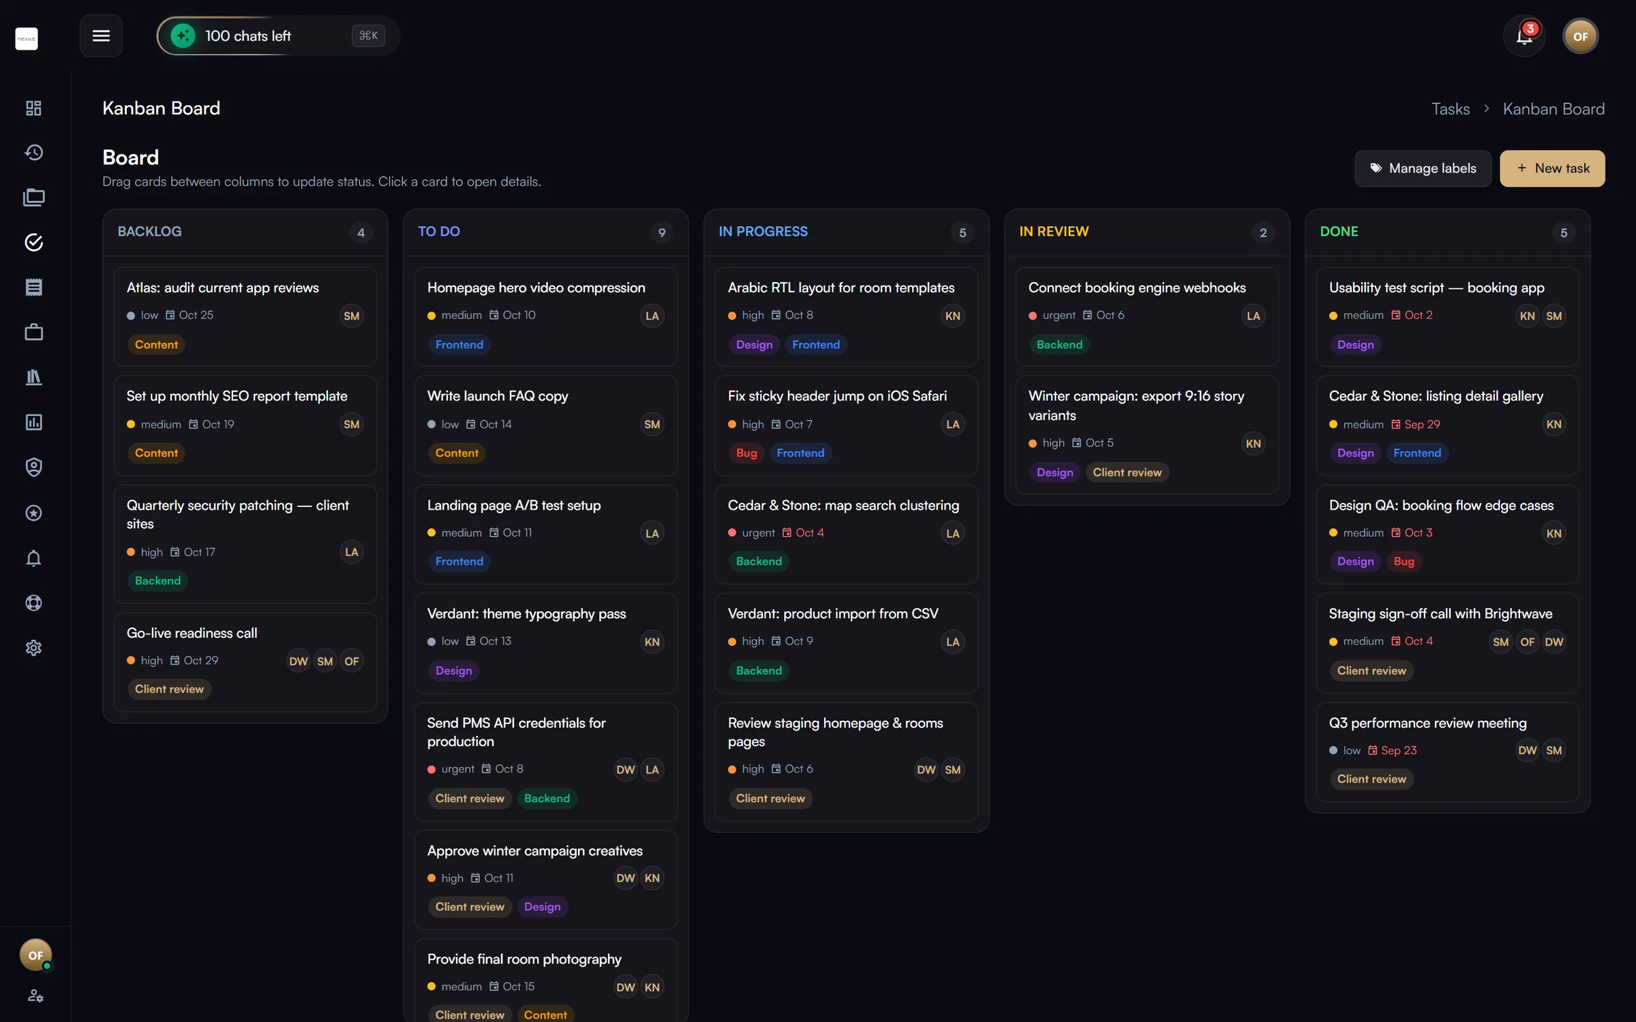This screenshot has width=1636, height=1022.
Task: Click the KN avatar on Arabic RTL card
Action: [952, 315]
